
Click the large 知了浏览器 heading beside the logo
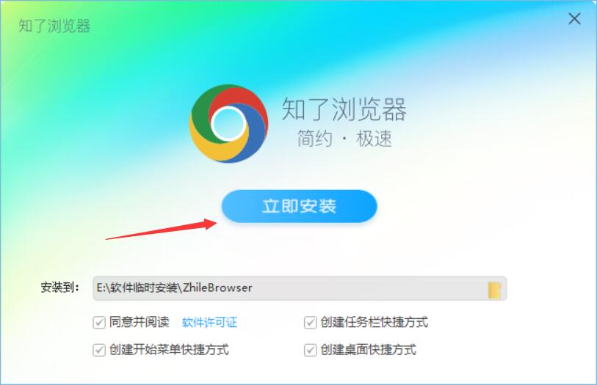tap(344, 109)
